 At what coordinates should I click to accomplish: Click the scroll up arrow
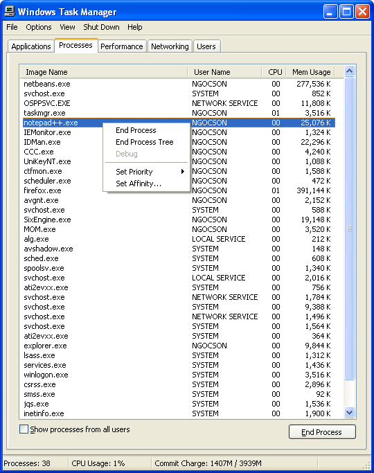pyautogui.click(x=349, y=71)
